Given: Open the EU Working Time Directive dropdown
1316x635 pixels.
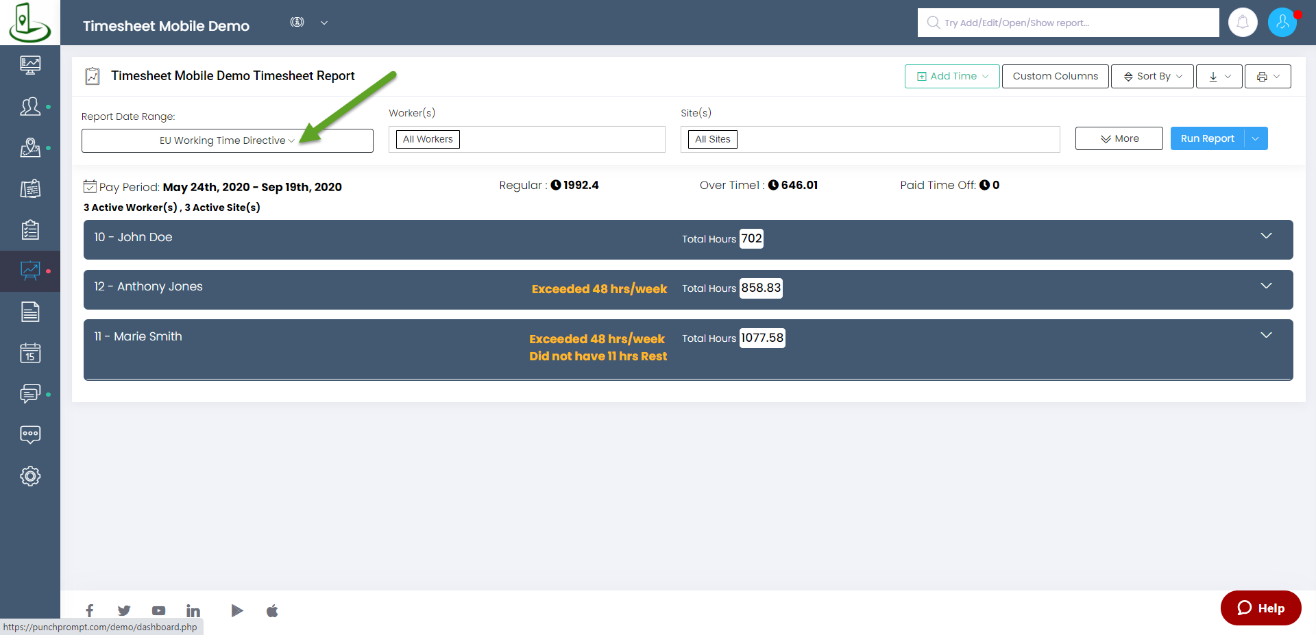Looking at the screenshot, I should click(227, 140).
